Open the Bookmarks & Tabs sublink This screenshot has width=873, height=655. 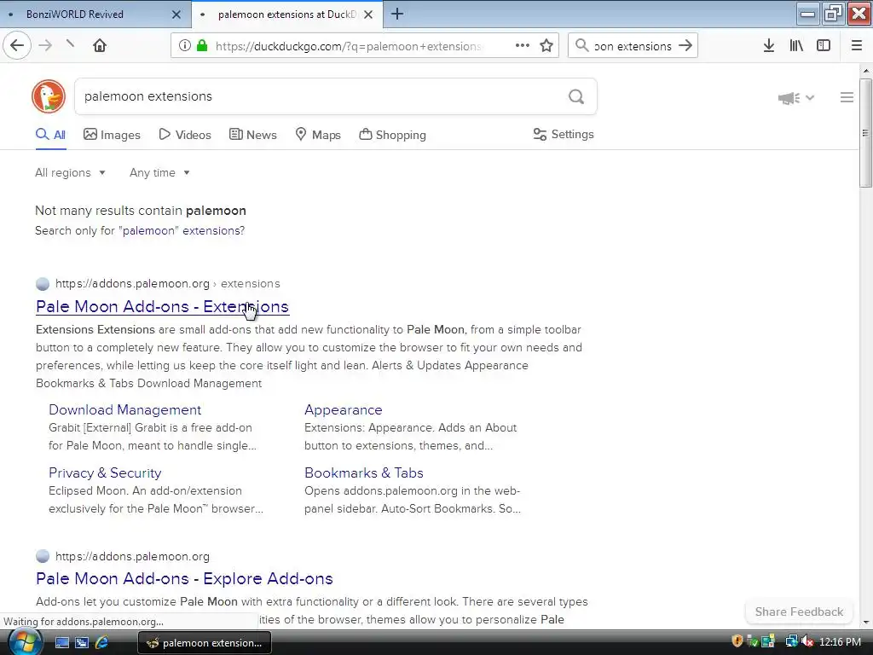pos(363,472)
